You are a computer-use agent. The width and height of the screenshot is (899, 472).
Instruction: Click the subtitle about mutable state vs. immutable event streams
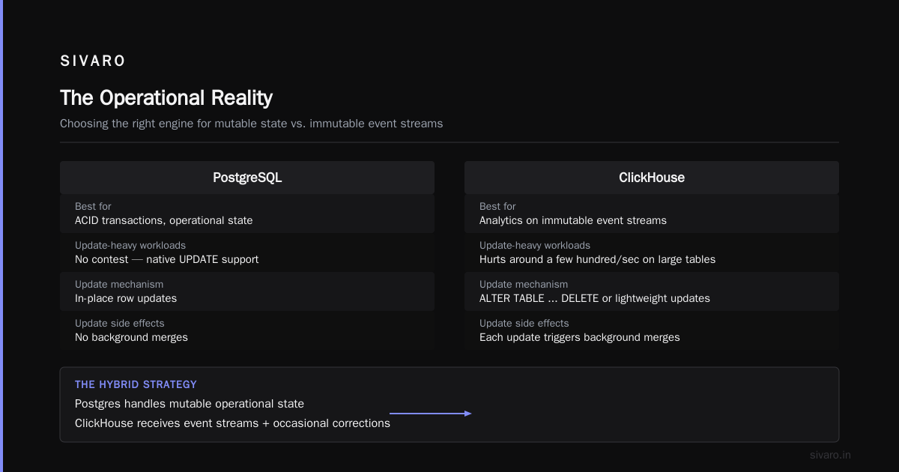(x=251, y=124)
